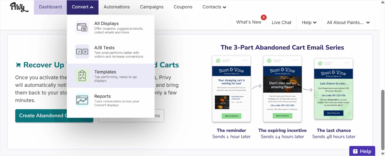Image resolution: width=385 pixels, height=156 pixels.
Task: Click the What's New notification badge
Action: [264, 17]
